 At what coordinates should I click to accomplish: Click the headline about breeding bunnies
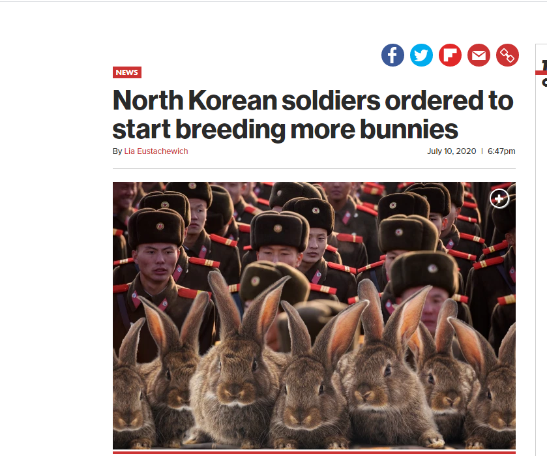pos(313,115)
